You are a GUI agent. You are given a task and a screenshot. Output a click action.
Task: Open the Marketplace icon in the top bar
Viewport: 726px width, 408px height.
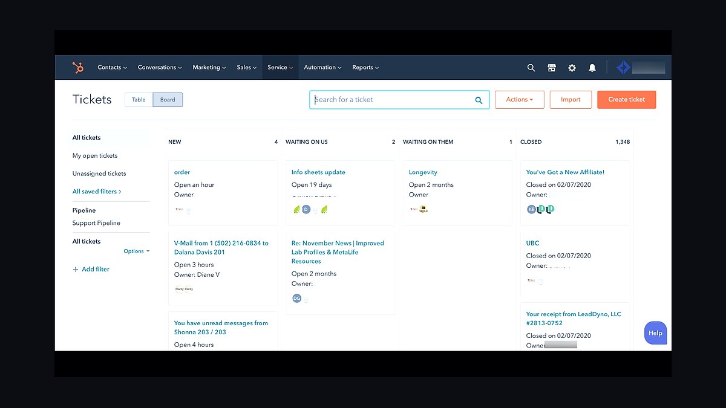(552, 68)
